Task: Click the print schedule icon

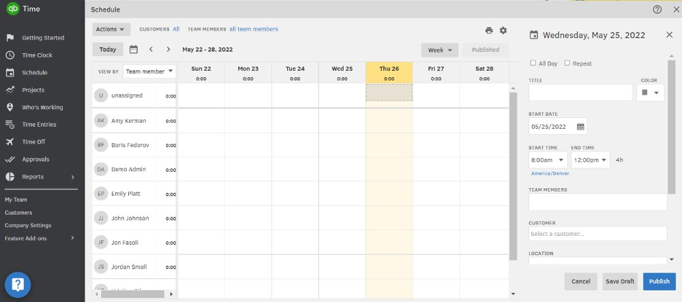Action: pos(489,31)
